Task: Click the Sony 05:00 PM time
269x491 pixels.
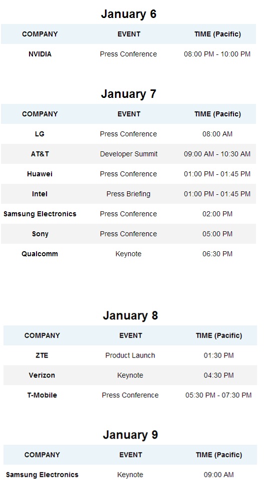Action: (x=217, y=234)
